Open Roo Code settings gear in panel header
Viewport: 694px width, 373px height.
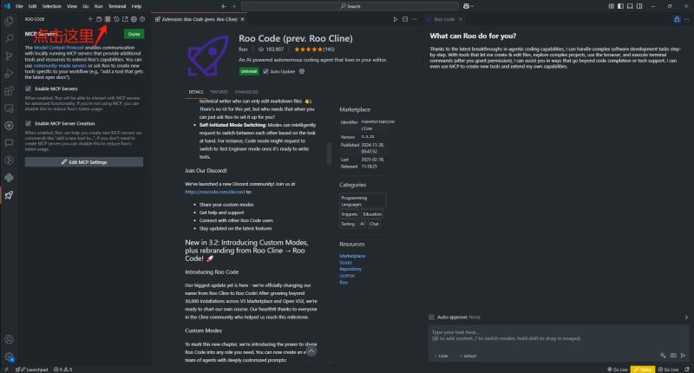pos(134,19)
